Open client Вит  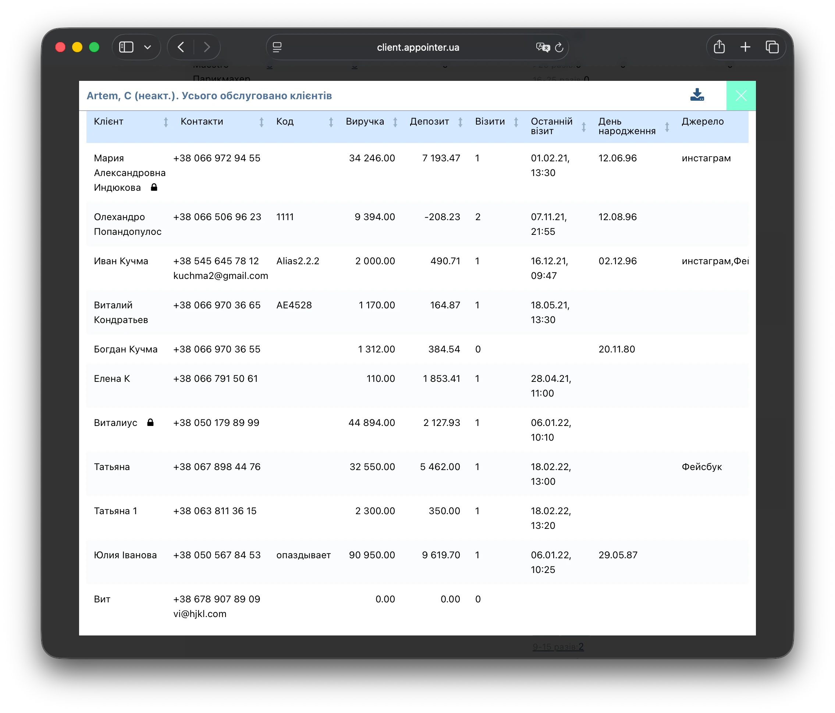pyautogui.click(x=102, y=599)
